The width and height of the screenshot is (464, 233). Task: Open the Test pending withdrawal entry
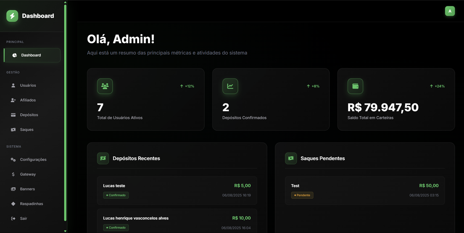(x=365, y=190)
